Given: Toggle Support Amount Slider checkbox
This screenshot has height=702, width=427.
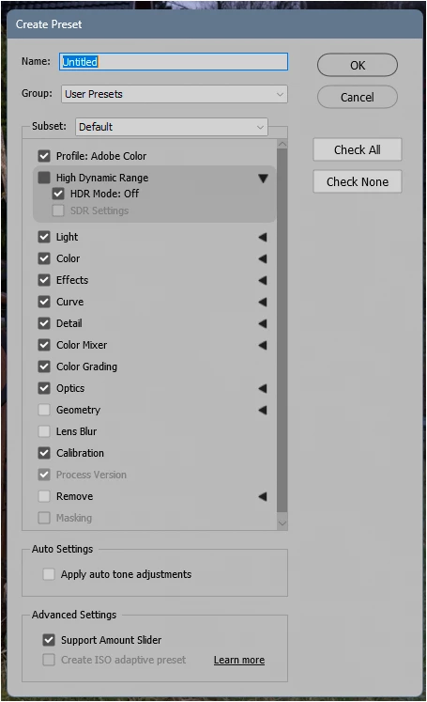Looking at the screenshot, I should coord(49,640).
